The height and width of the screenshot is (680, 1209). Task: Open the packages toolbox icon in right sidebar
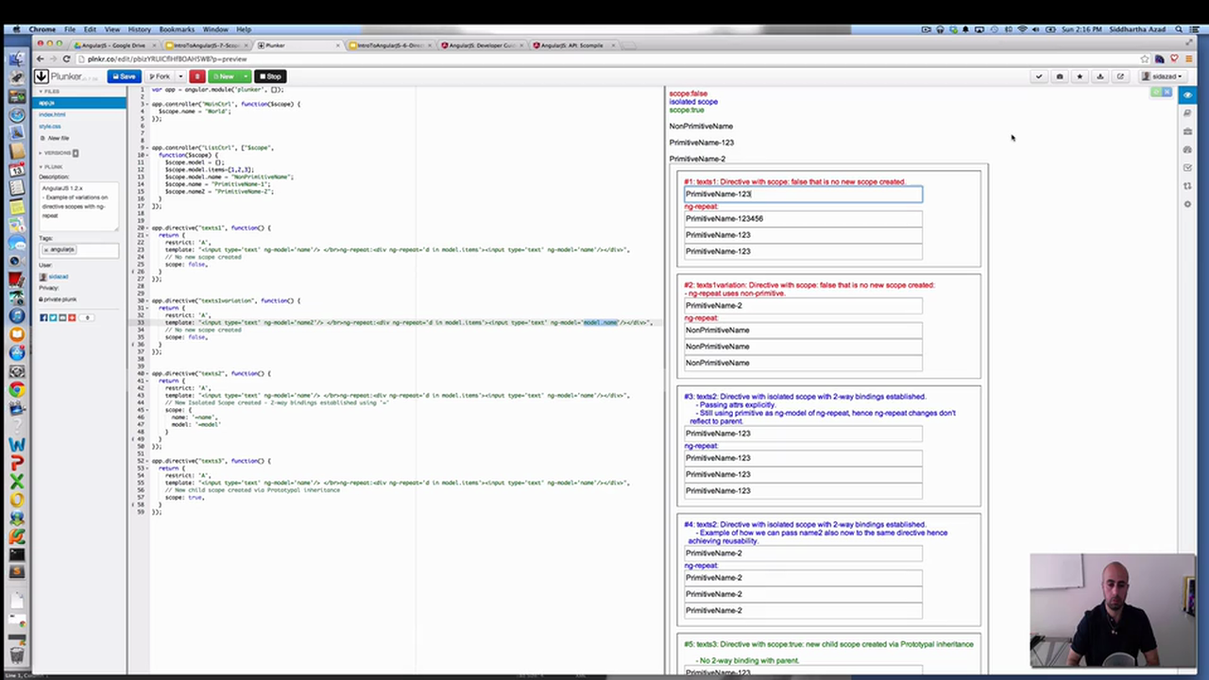click(1187, 131)
